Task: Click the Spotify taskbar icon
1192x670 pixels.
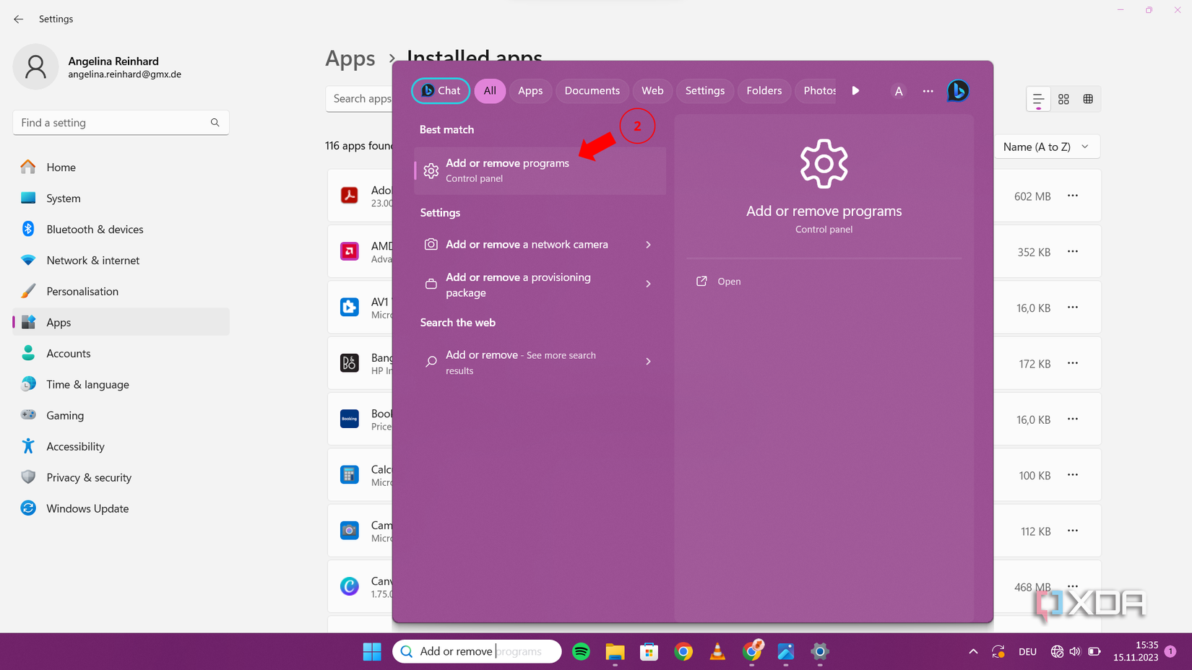Action: click(x=581, y=651)
